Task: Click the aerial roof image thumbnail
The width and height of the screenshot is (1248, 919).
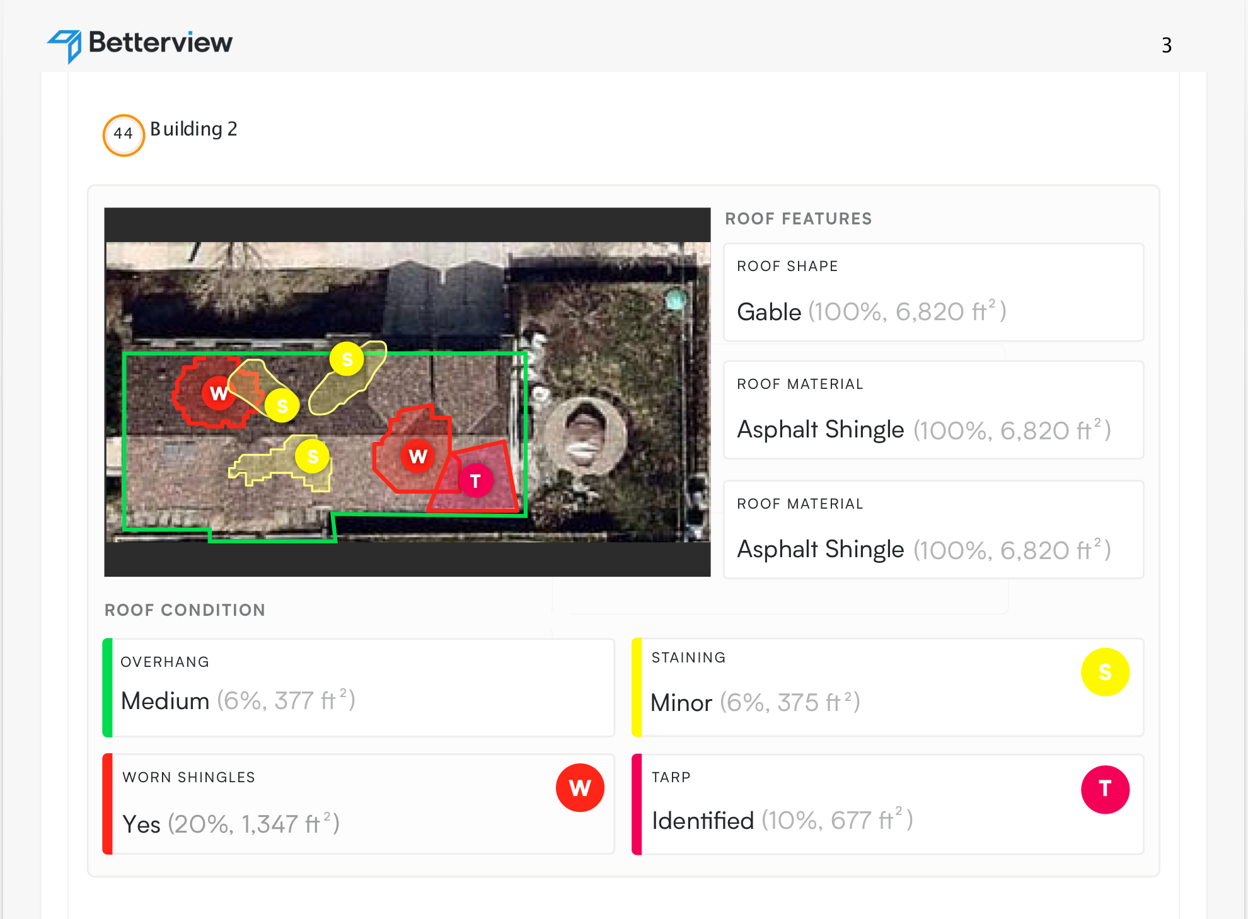Action: click(407, 392)
